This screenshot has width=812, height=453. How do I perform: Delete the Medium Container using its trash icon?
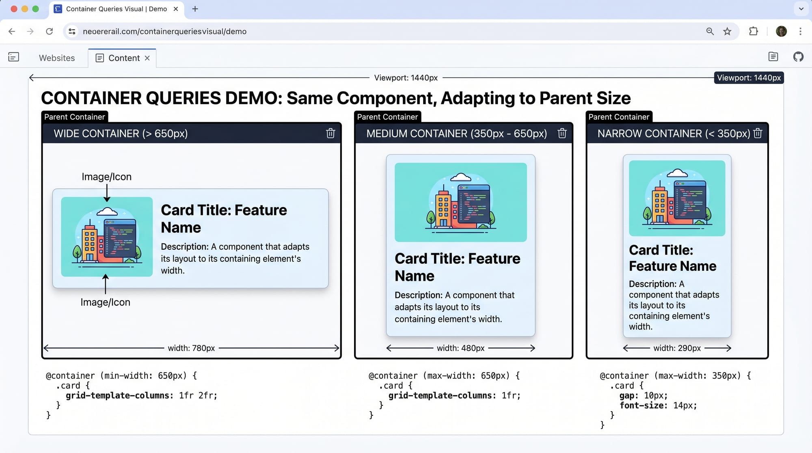[x=562, y=133]
